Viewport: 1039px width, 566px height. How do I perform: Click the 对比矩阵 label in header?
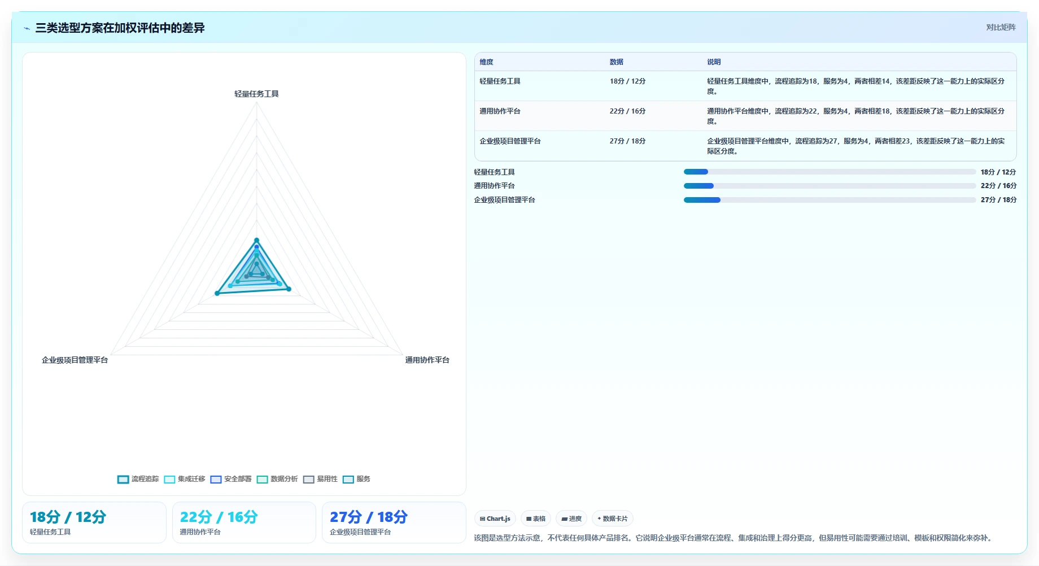(x=1001, y=27)
